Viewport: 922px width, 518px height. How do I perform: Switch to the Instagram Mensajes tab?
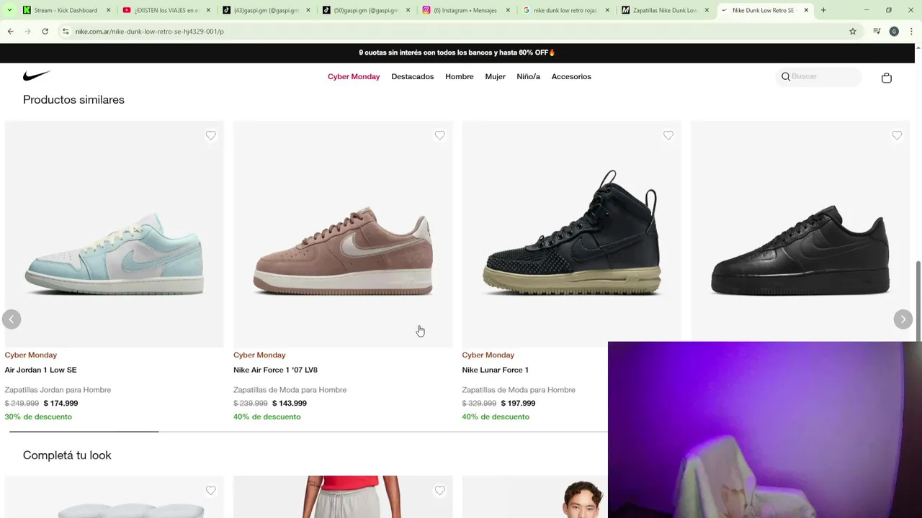point(466,10)
